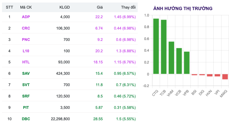The width and height of the screenshot is (229, 124).
Task: Open the PNC ticker link
Action: click(26, 40)
